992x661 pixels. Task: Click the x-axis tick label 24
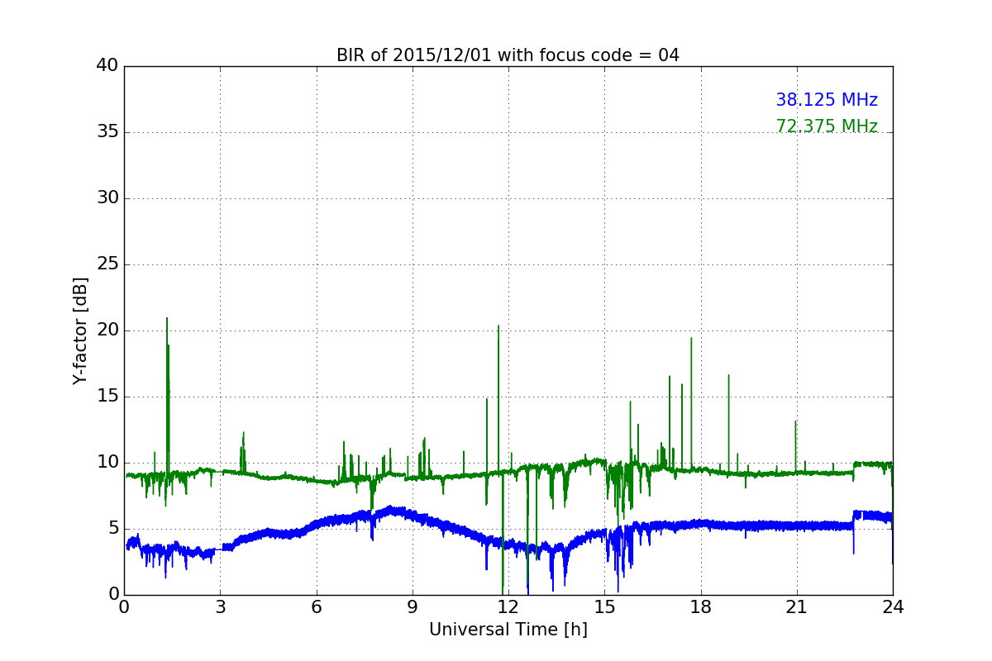(x=893, y=607)
